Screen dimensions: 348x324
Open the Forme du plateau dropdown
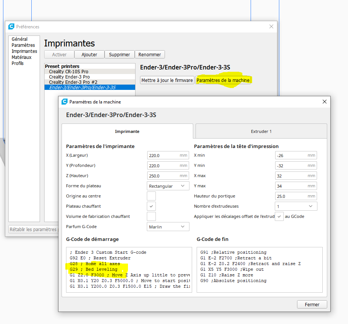pyautogui.click(x=168, y=186)
